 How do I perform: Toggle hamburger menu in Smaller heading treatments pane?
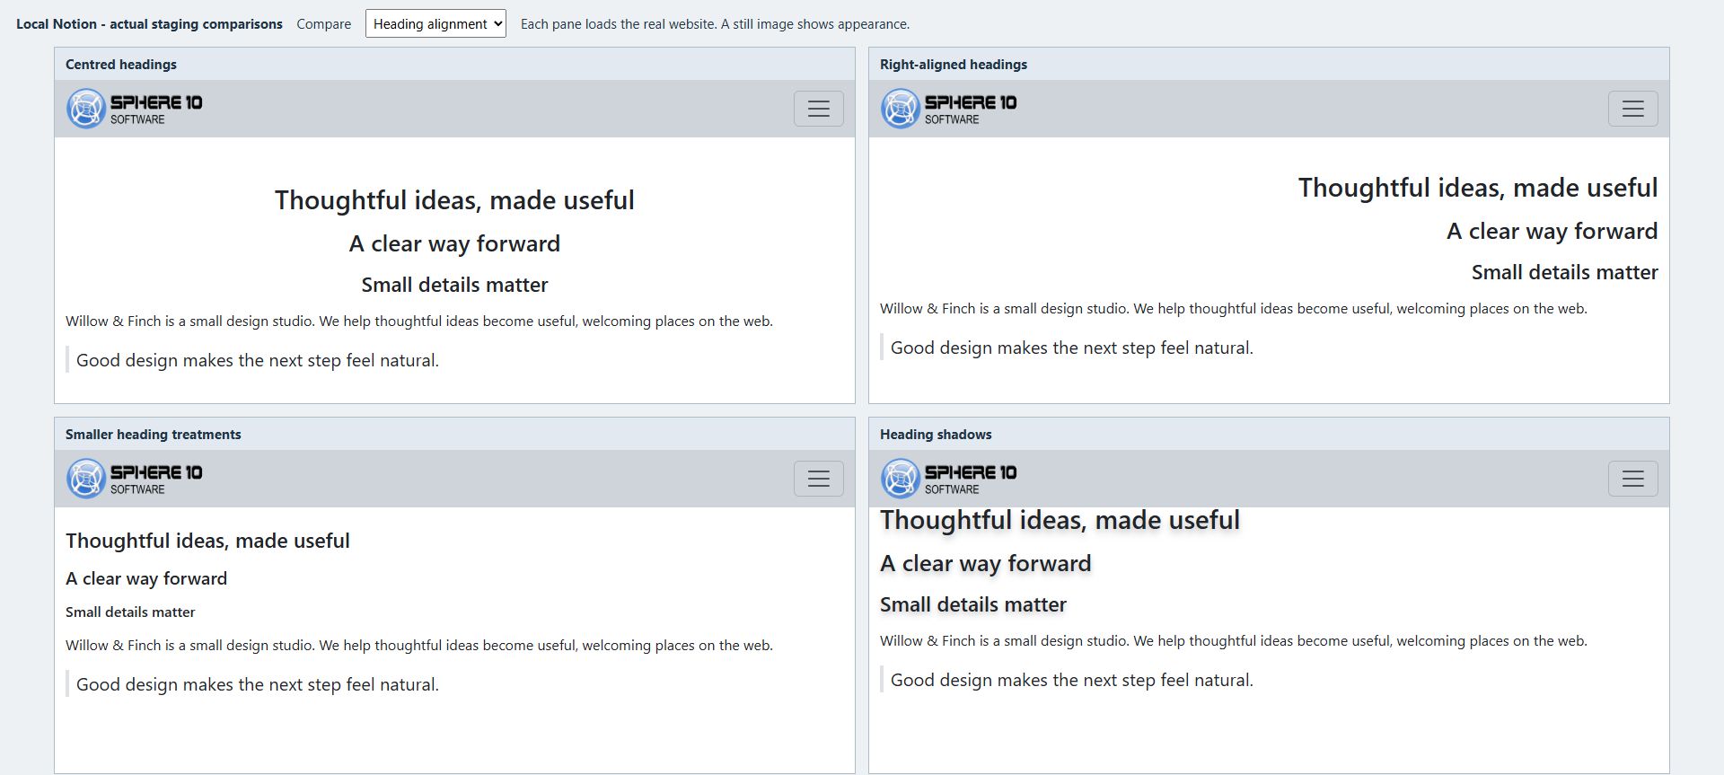[818, 479]
